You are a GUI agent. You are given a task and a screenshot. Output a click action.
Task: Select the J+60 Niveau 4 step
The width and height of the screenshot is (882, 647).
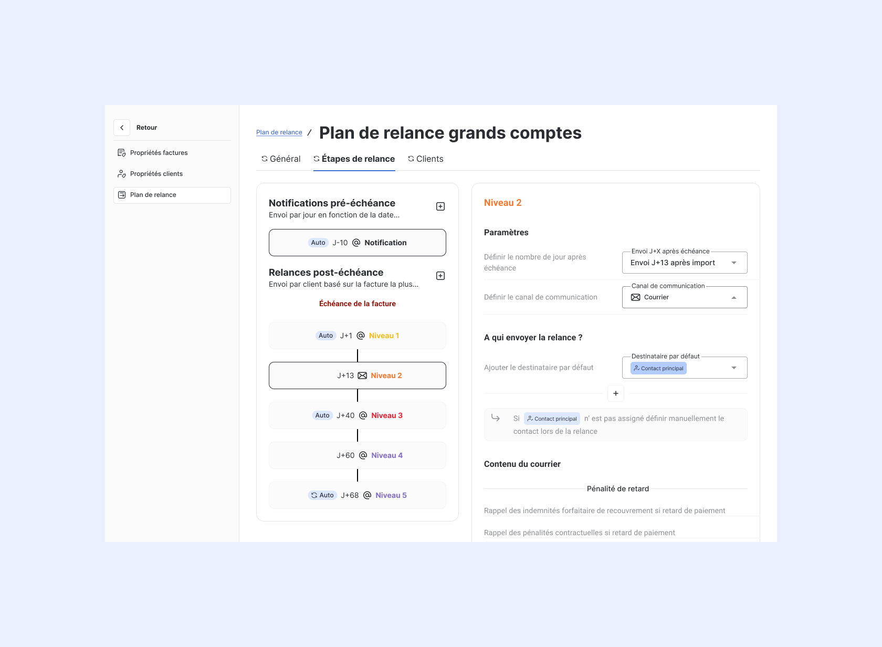point(358,455)
